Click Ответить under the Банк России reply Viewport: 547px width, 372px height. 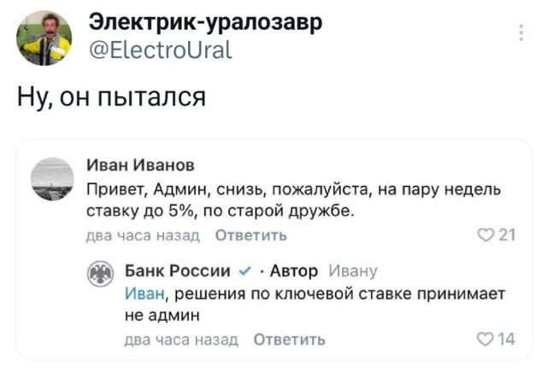point(289,339)
